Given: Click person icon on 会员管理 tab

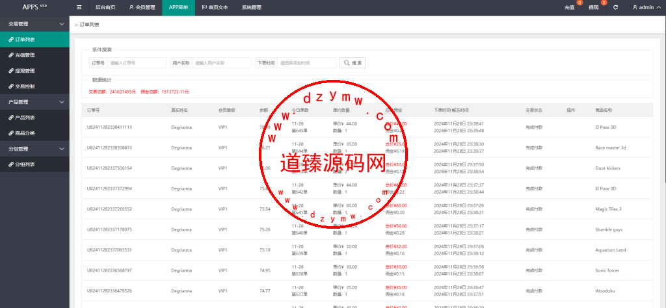Looking at the screenshot, I should 131,7.
